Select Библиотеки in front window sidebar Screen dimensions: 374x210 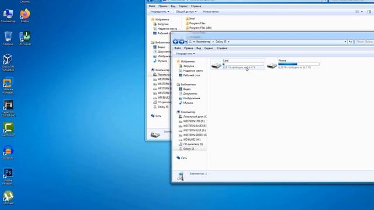[188, 85]
